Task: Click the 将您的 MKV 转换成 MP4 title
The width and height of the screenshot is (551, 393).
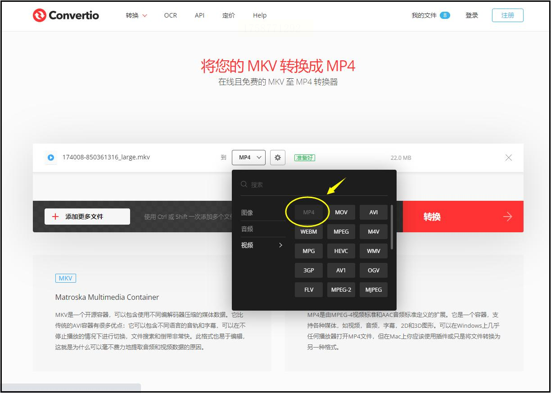Action: 278,66
